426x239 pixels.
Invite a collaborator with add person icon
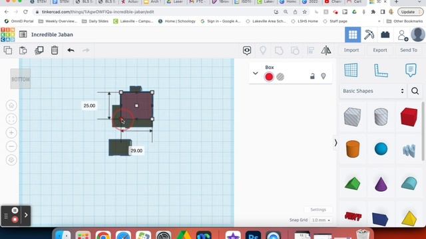[x=403, y=35]
